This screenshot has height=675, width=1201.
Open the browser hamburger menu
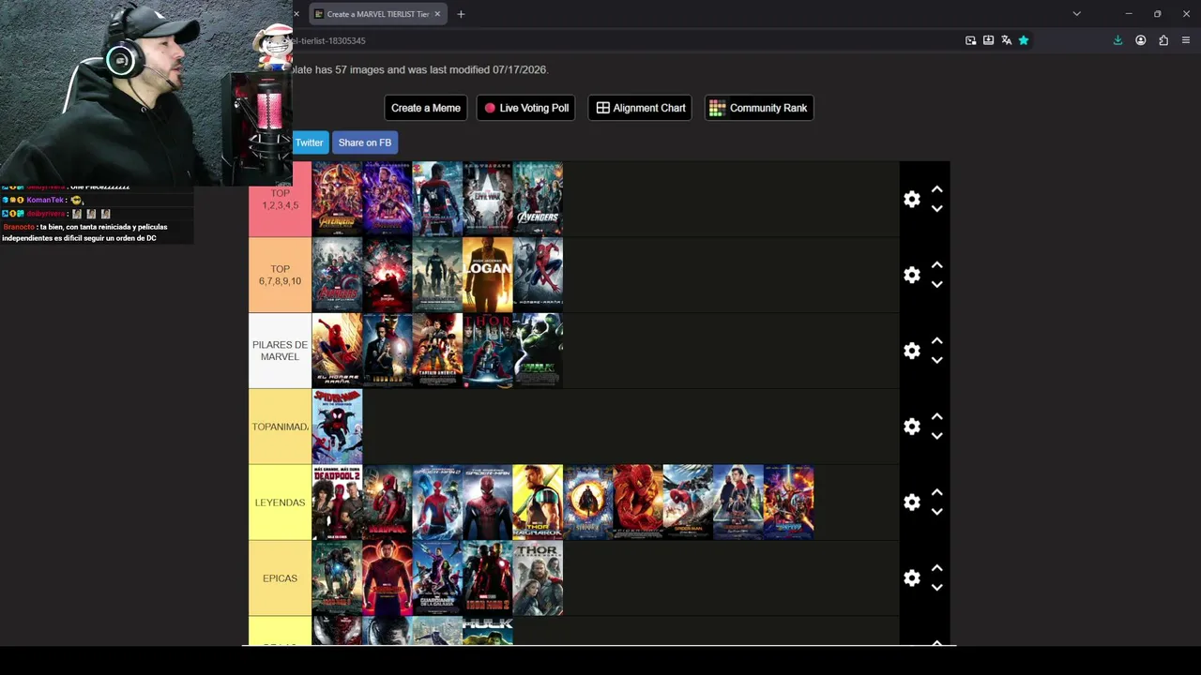coord(1186,40)
